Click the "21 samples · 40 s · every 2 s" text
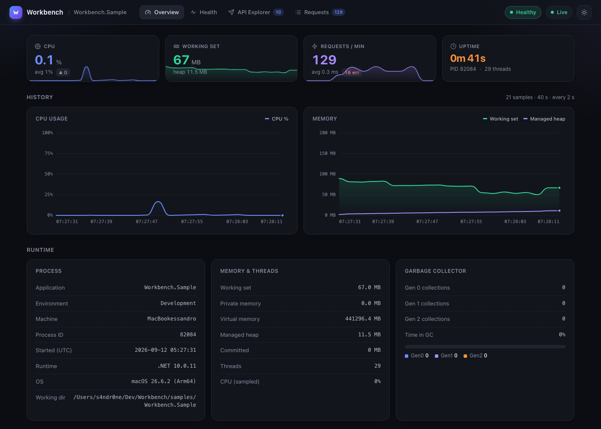Viewport: 601px width, 429px height. (540, 97)
